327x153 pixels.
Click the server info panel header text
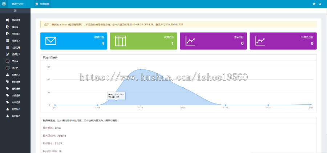click(x=81, y=120)
